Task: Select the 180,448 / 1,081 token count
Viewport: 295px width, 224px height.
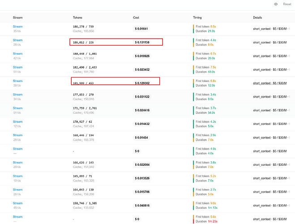Action: pyautogui.click(x=85, y=54)
